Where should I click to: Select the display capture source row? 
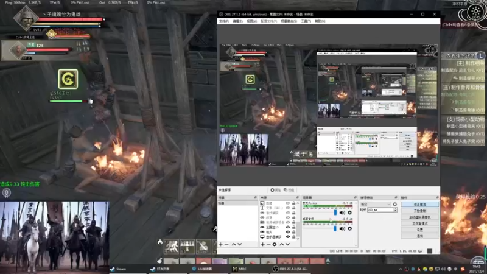pos(278,237)
